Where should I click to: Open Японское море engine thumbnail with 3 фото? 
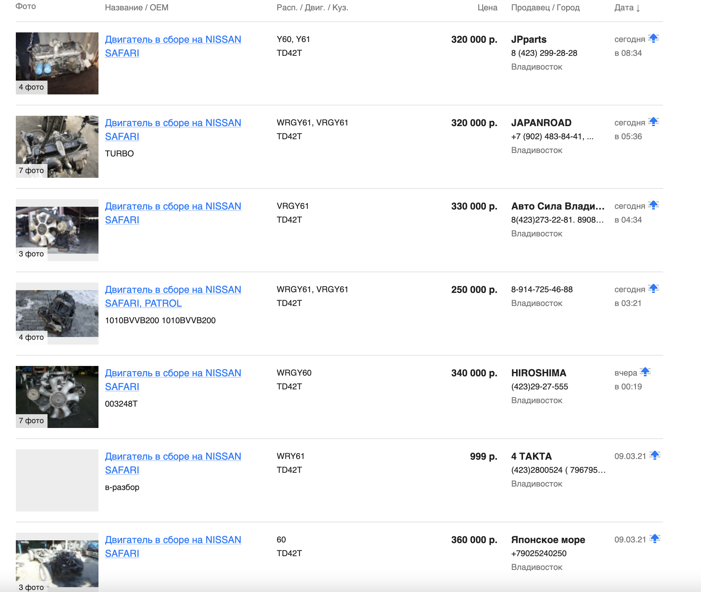[x=57, y=562]
